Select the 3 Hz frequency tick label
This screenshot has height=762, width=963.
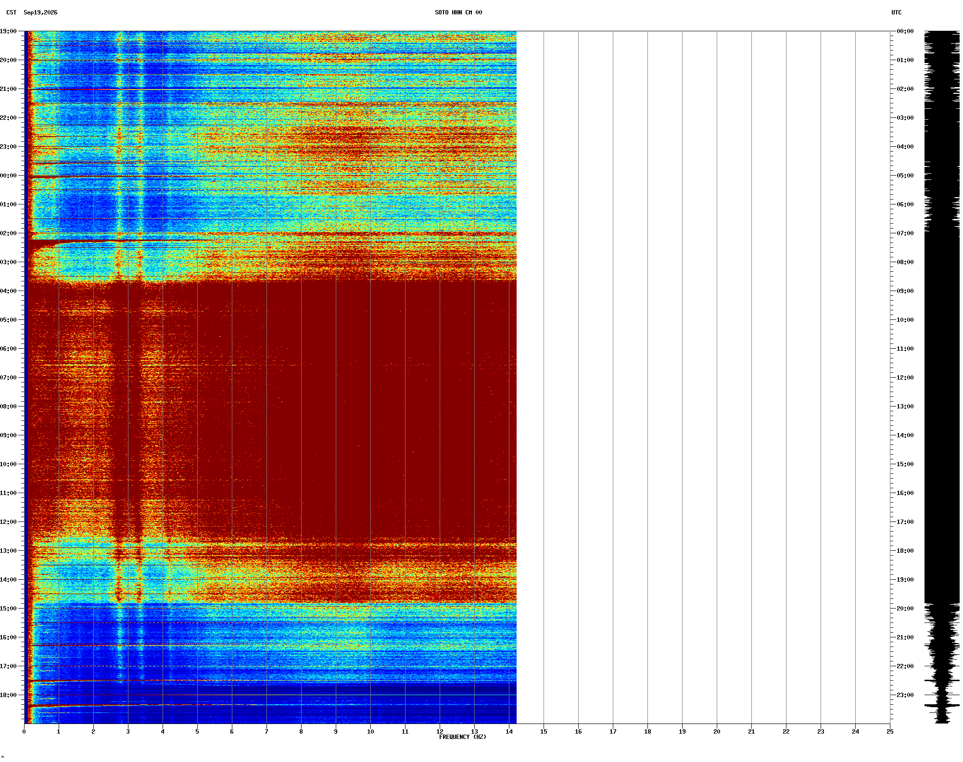click(x=128, y=732)
